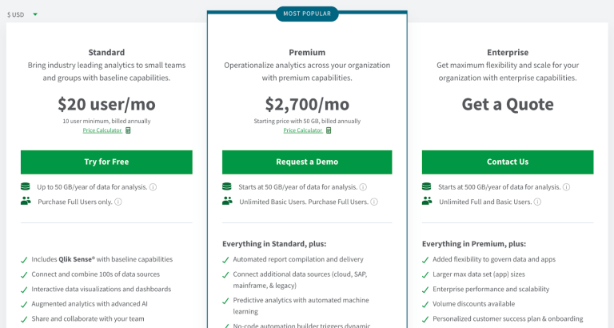Open the Standard Price Calculator link

102,130
